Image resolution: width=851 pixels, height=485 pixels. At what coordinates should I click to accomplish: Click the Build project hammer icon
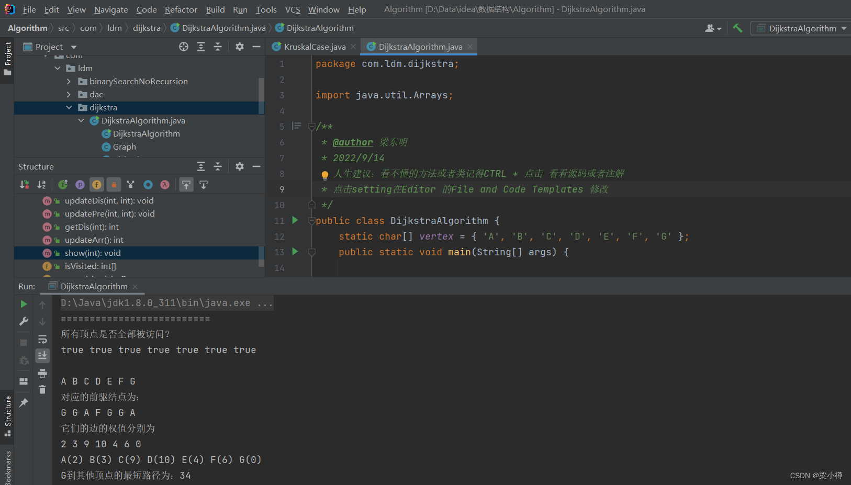pos(737,28)
